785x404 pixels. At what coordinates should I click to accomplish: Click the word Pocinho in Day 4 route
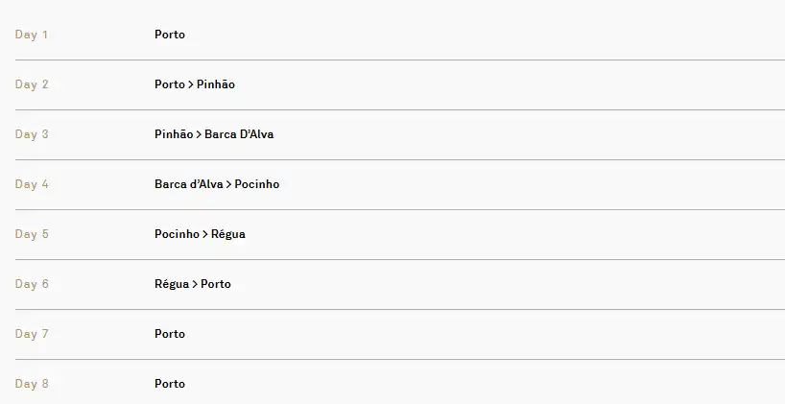coord(257,184)
